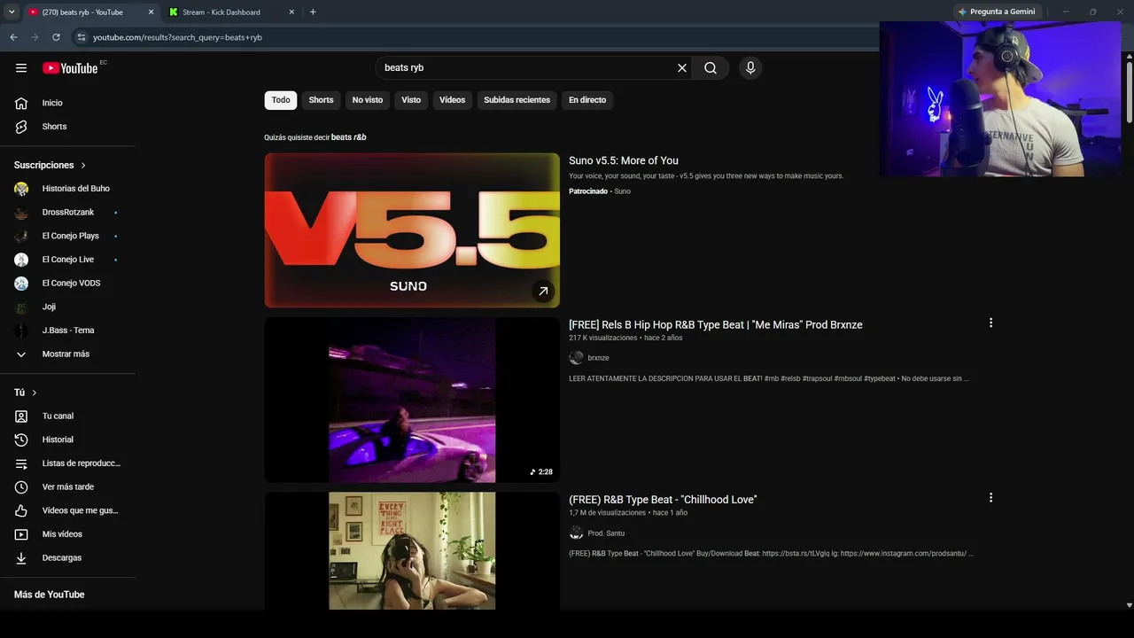Select the Todo filter chip
1134x638 pixels.
point(281,100)
